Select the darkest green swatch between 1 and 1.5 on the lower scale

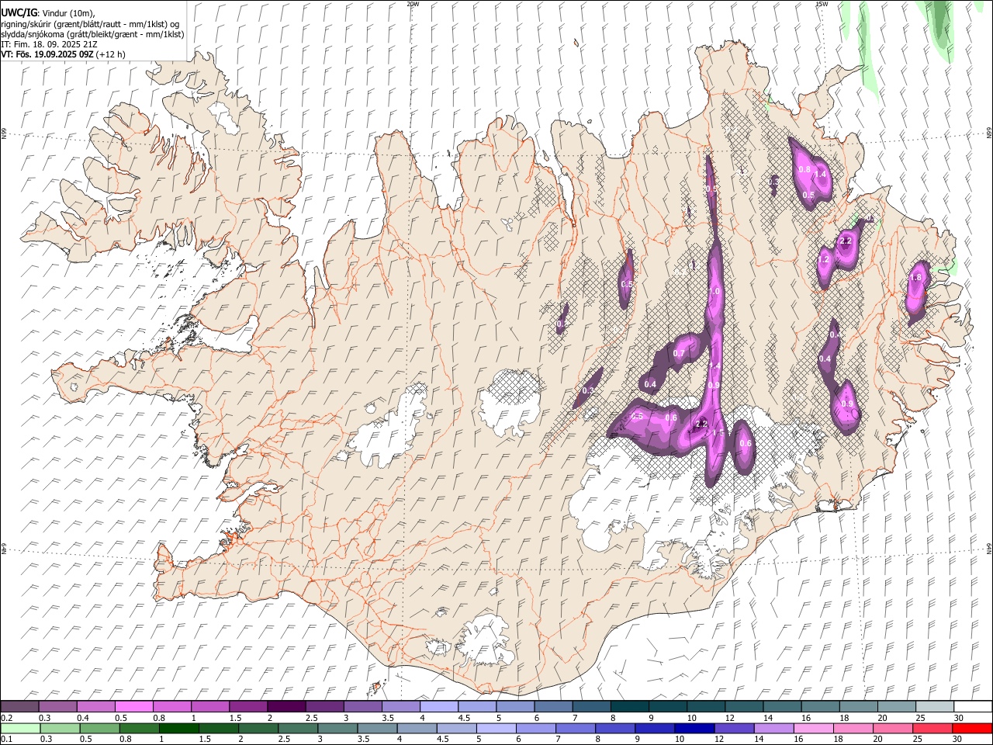click(x=178, y=728)
